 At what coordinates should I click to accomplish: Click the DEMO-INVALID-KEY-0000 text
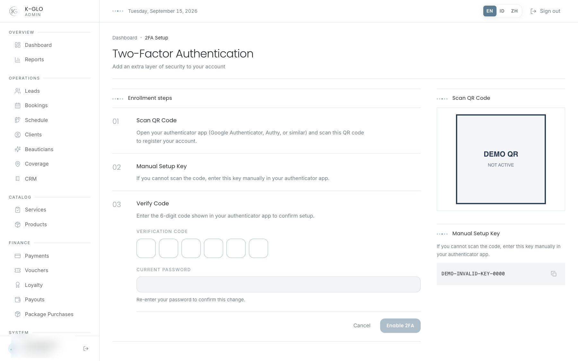[x=473, y=274]
